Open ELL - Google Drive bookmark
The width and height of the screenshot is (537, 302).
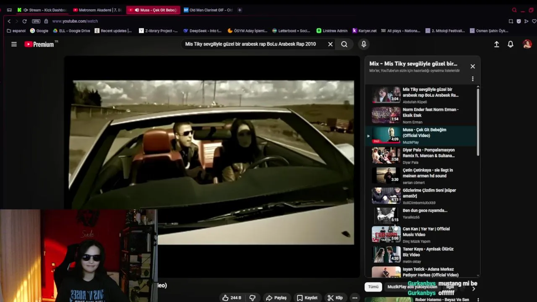[x=71, y=31]
